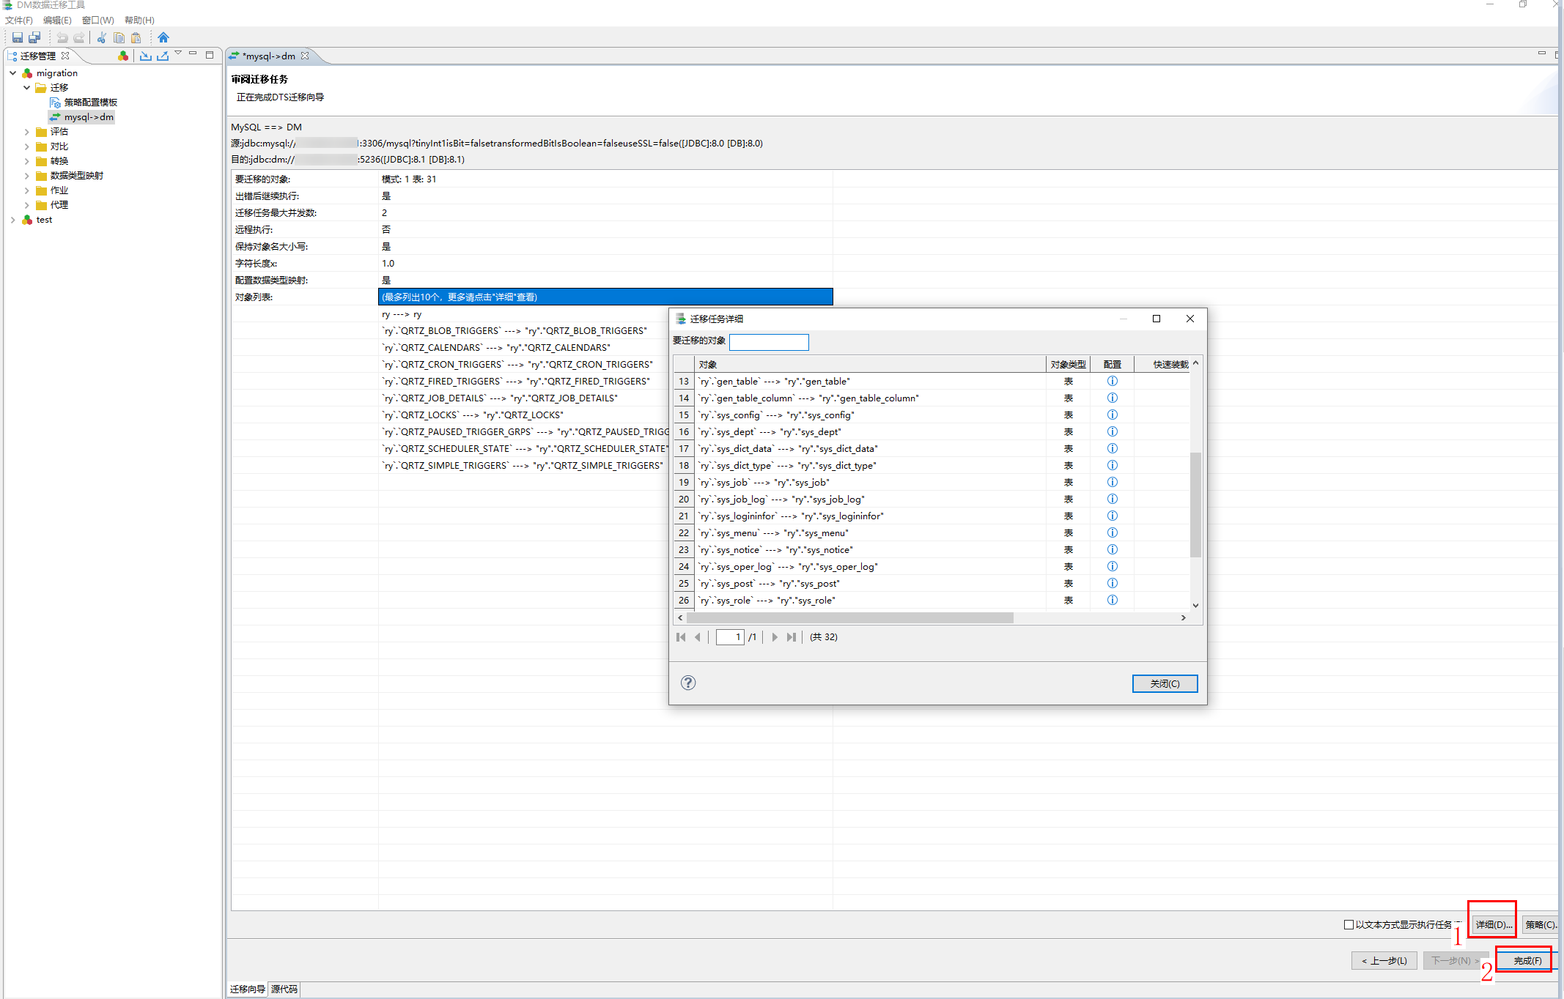The height and width of the screenshot is (999, 1564).
Task: Click the Save All toolbar icon
Action: point(34,37)
